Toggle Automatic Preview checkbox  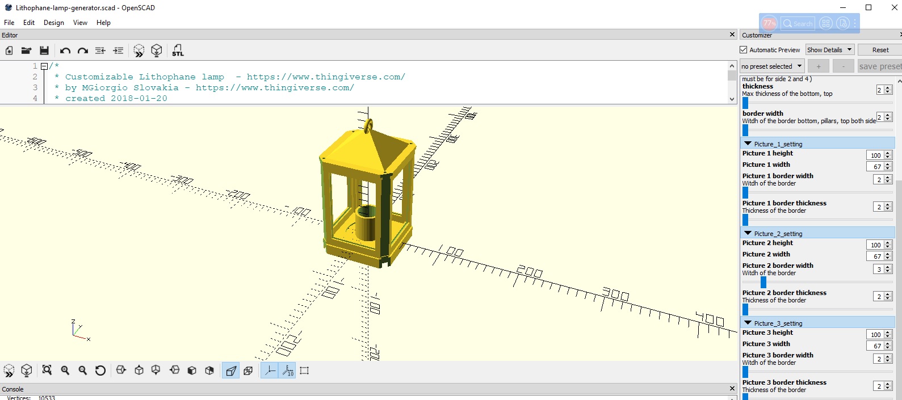point(744,50)
